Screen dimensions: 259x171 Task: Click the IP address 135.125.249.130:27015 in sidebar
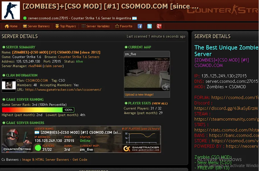[x=224, y=76]
